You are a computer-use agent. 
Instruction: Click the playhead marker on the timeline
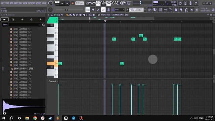(x=105, y=21)
